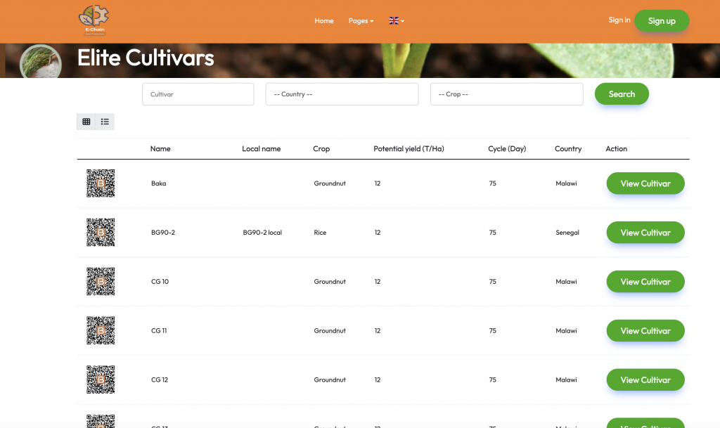The width and height of the screenshot is (720, 428).
Task: Switch to list view layout
Action: [x=105, y=122]
